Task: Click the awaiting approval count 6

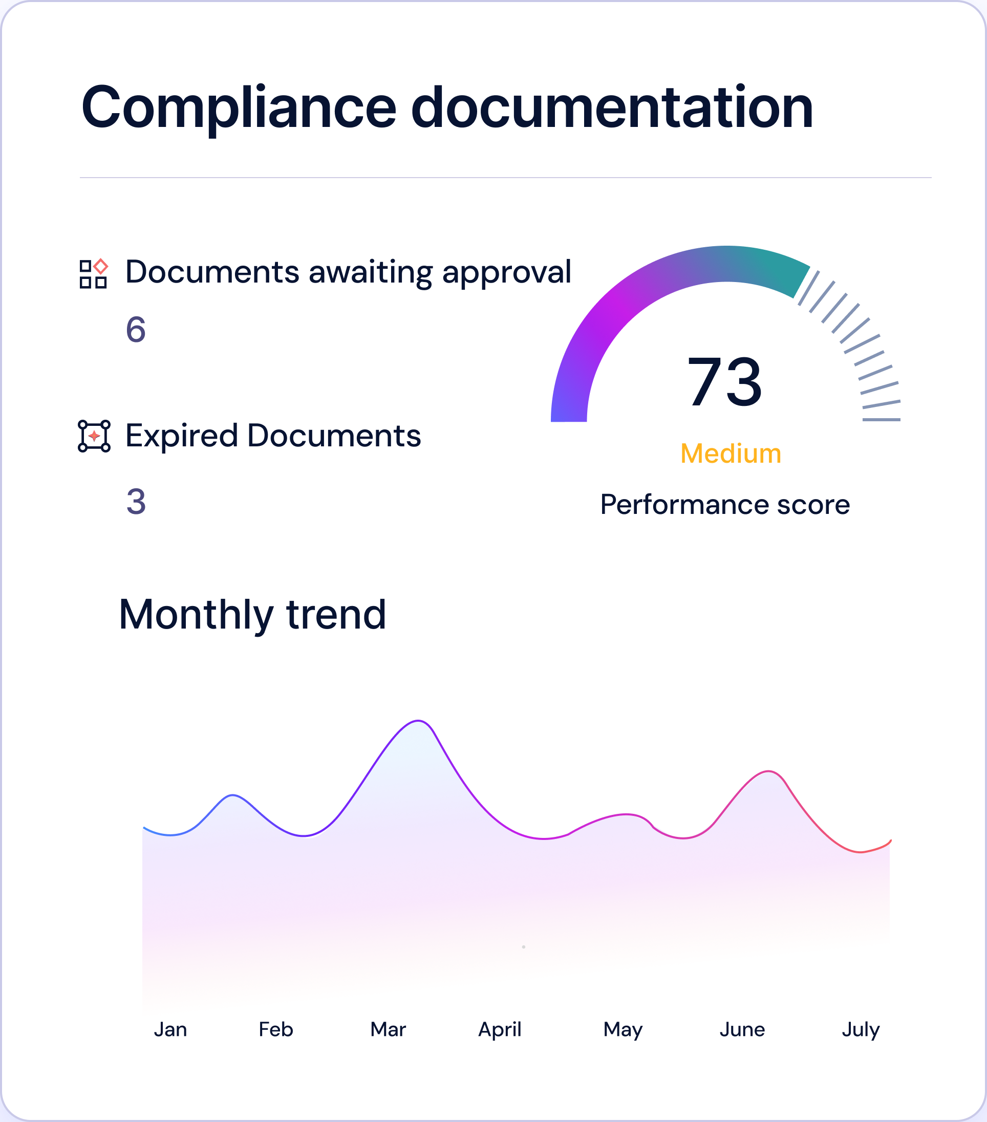Action: click(136, 330)
